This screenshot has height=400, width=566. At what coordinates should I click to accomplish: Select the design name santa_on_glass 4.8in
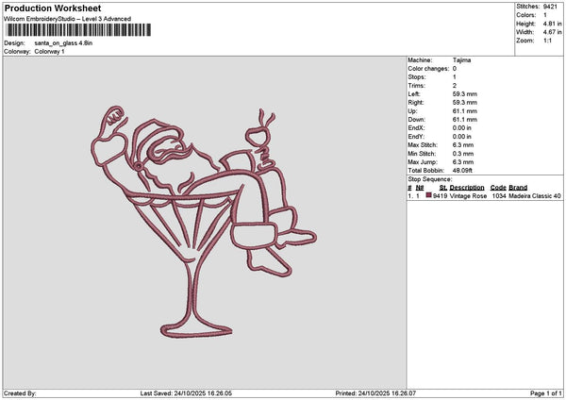[x=63, y=43]
